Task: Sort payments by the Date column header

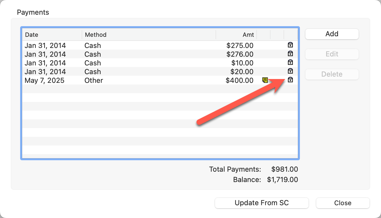Action: [52, 35]
